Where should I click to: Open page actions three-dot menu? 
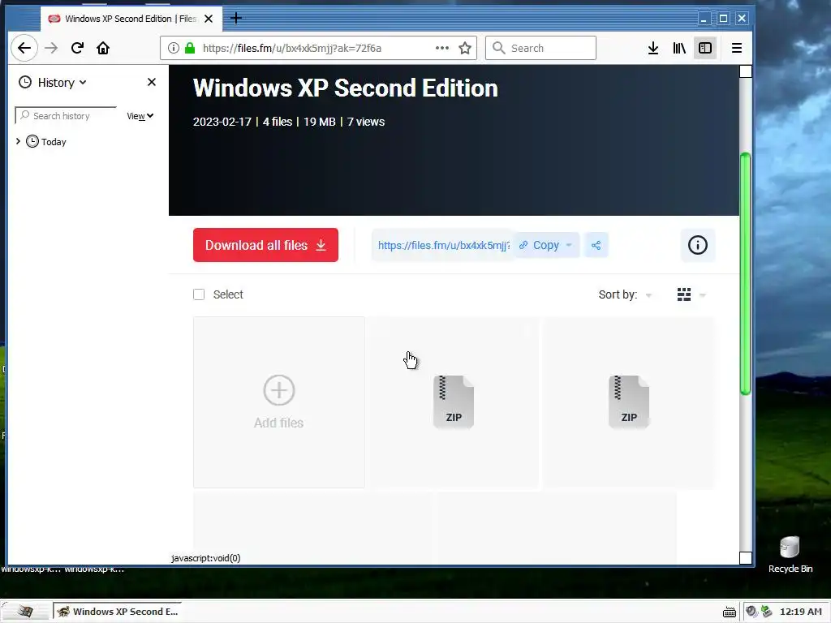442,48
